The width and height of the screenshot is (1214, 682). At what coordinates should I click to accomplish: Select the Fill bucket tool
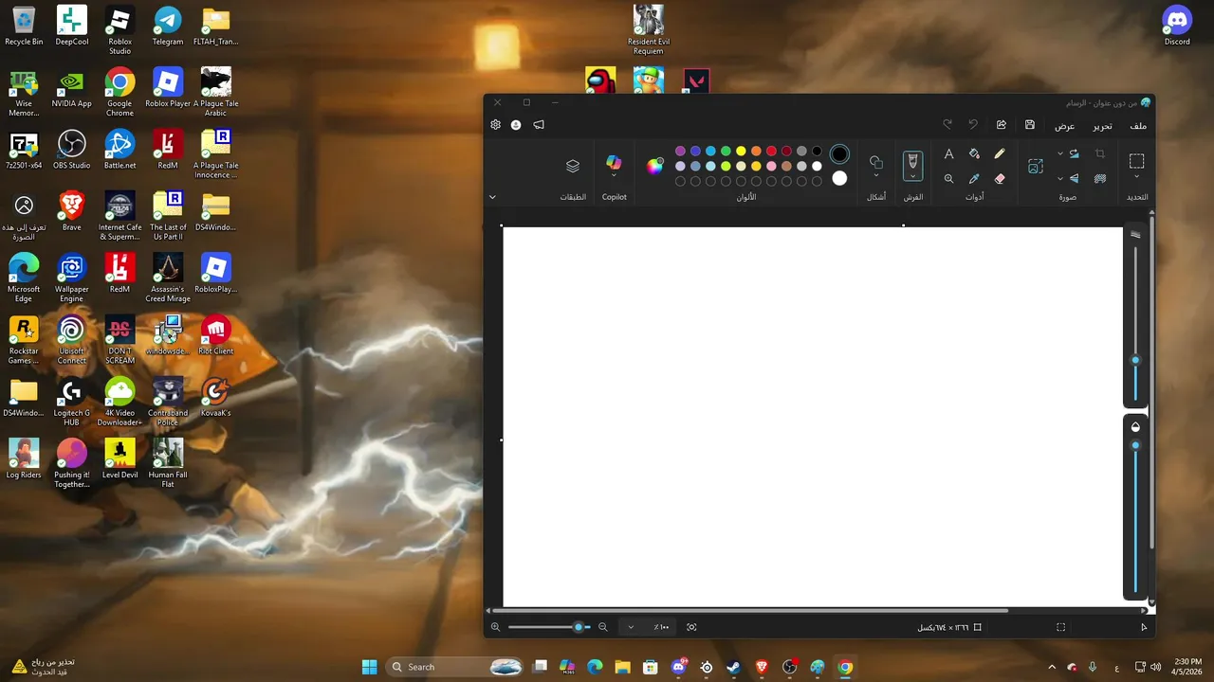click(974, 153)
